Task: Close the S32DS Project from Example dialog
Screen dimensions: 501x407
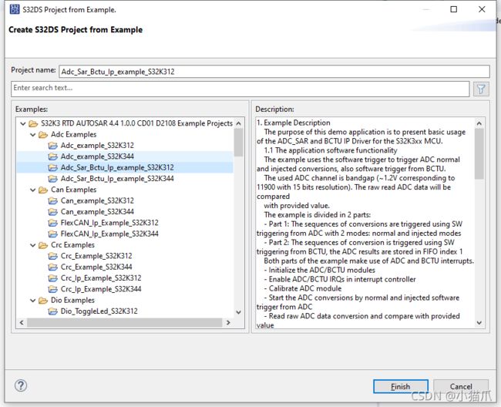Action: pyautogui.click(x=482, y=9)
